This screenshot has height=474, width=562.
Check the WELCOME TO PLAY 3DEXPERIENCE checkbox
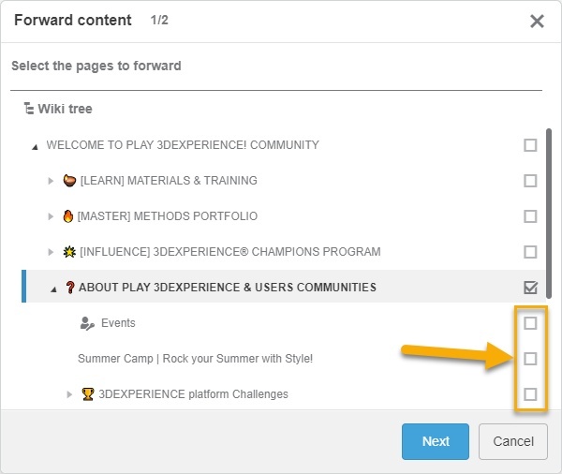530,145
